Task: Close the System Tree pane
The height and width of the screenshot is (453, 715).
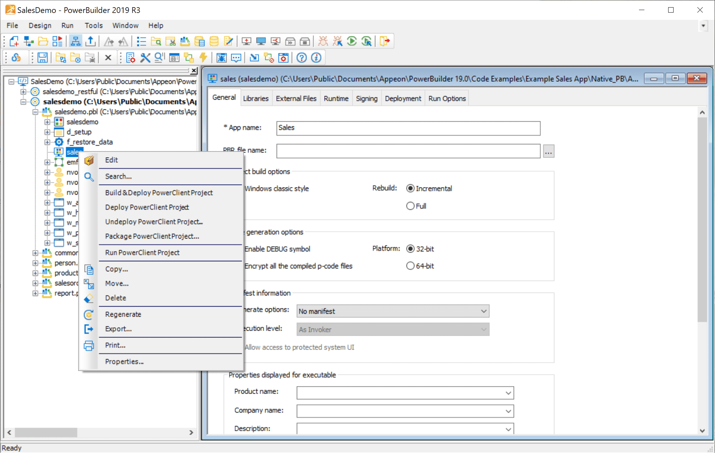Action: point(194,71)
